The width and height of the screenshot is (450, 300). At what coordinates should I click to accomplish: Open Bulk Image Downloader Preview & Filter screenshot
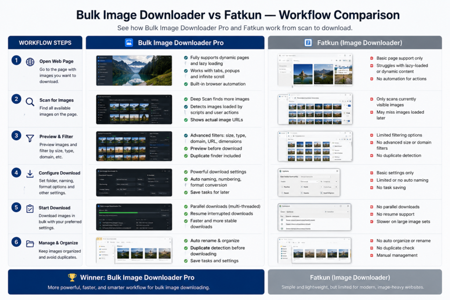coord(134,146)
